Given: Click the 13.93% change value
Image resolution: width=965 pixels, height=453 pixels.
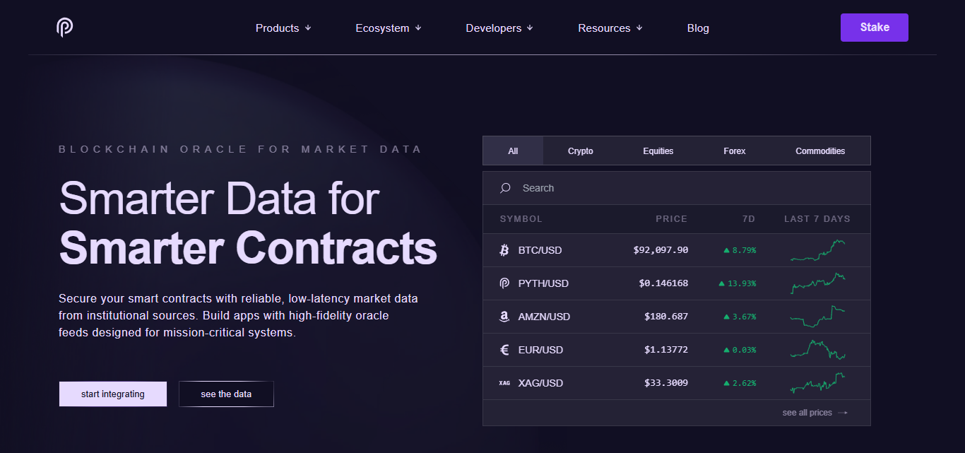Looking at the screenshot, I should (742, 283).
